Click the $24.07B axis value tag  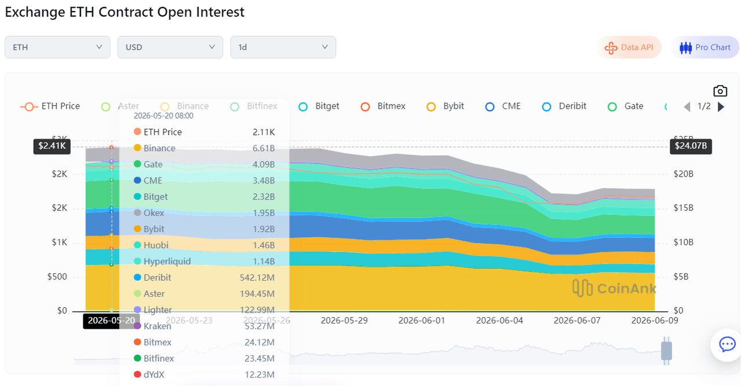691,146
